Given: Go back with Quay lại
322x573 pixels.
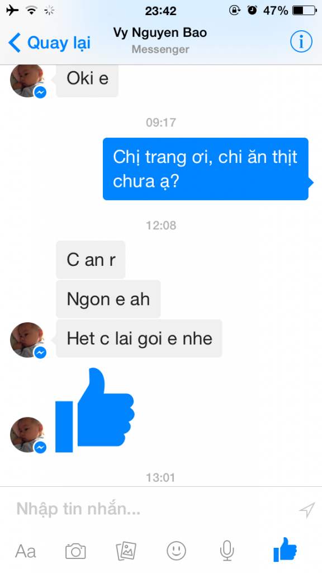Looking at the screenshot, I should (49, 43).
